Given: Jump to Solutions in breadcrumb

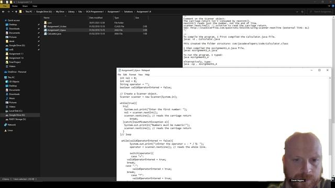Looking at the screenshot, I should point(128,11).
